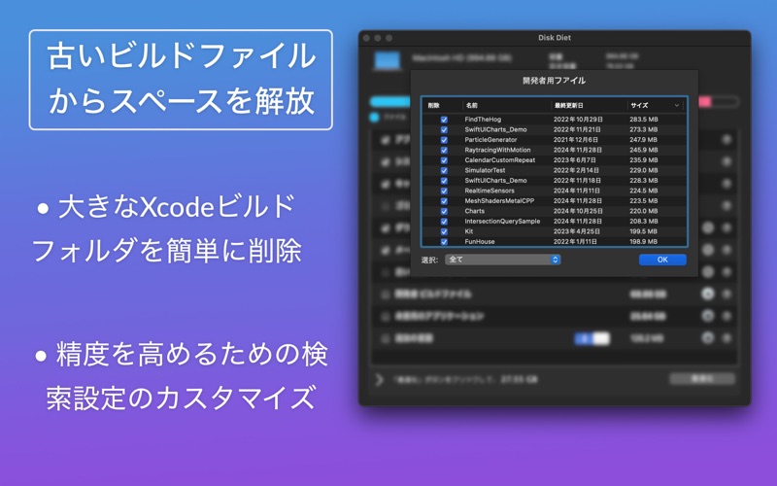The image size is (777, 486).
Task: Select the SimulatorTest file name
Action: click(x=485, y=170)
